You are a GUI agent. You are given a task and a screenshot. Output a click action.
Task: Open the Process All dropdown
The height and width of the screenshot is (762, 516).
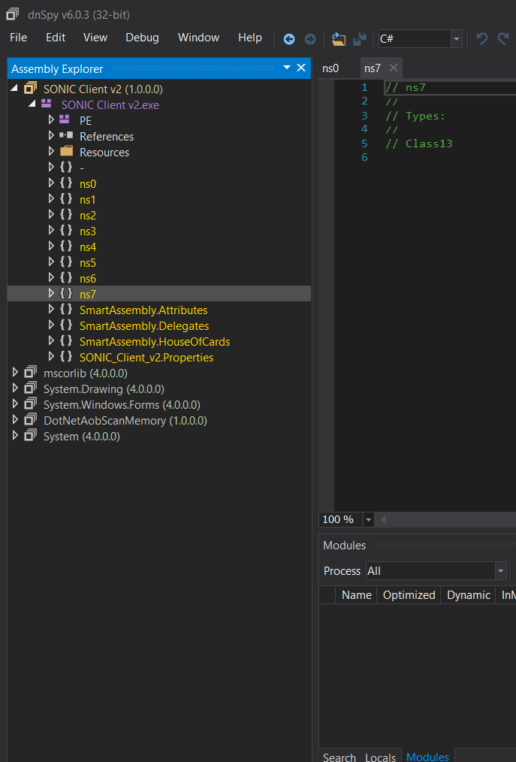[500, 571]
